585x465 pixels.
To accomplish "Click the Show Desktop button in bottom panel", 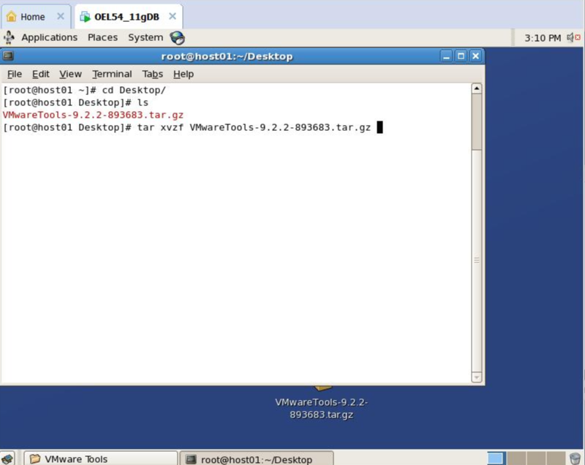I will [x=7, y=458].
